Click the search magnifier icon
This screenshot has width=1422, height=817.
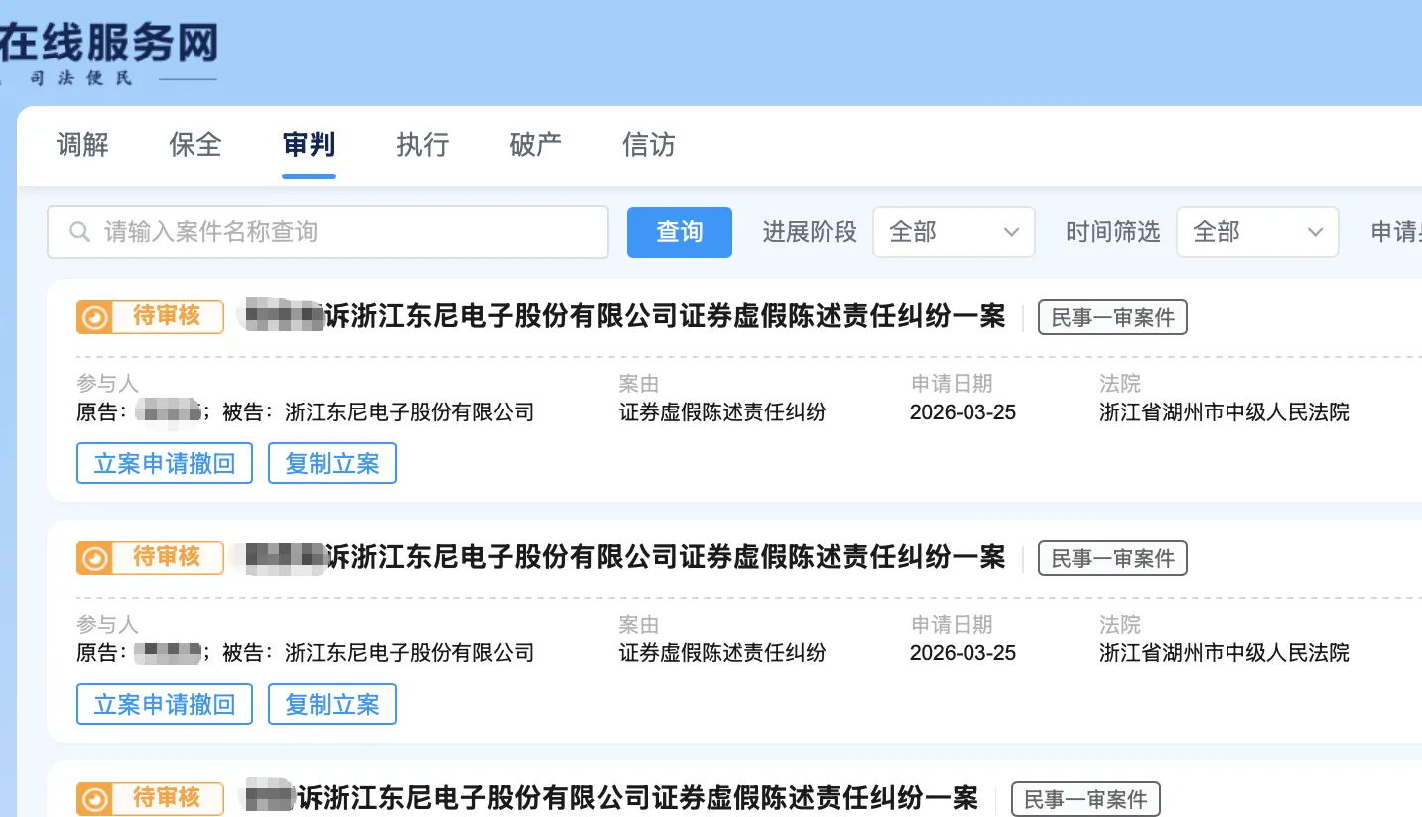(79, 232)
